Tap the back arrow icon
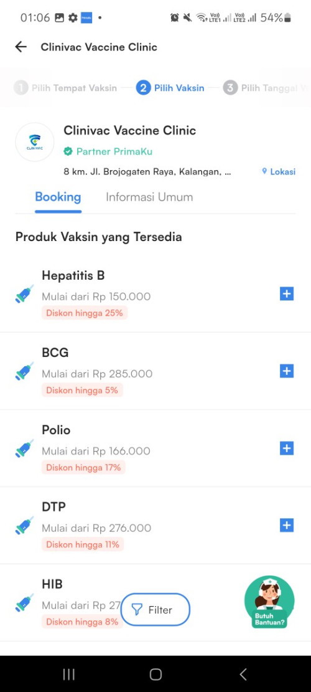Image resolution: width=311 pixels, height=692 pixels. point(21,47)
